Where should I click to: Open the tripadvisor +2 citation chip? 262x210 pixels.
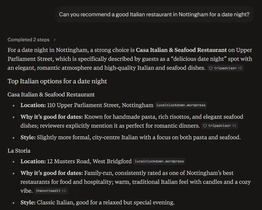click(225, 68)
